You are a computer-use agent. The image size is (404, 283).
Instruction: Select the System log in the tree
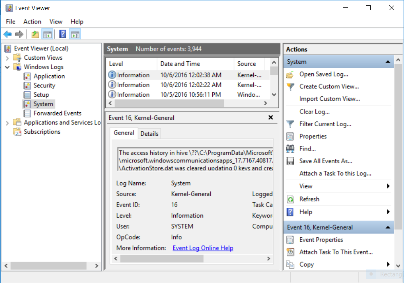coord(43,104)
